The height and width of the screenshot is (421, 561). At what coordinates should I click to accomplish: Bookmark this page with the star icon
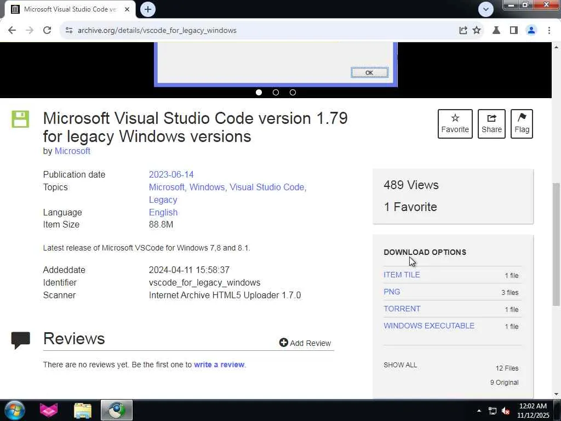477,31
